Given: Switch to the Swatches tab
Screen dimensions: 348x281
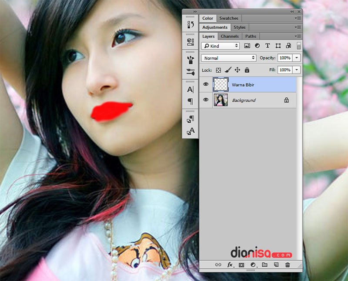Looking at the screenshot, I should click(229, 18).
